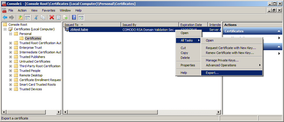Click the Expiration Date column header
Screen dimensions: 284x122
click(193, 25)
